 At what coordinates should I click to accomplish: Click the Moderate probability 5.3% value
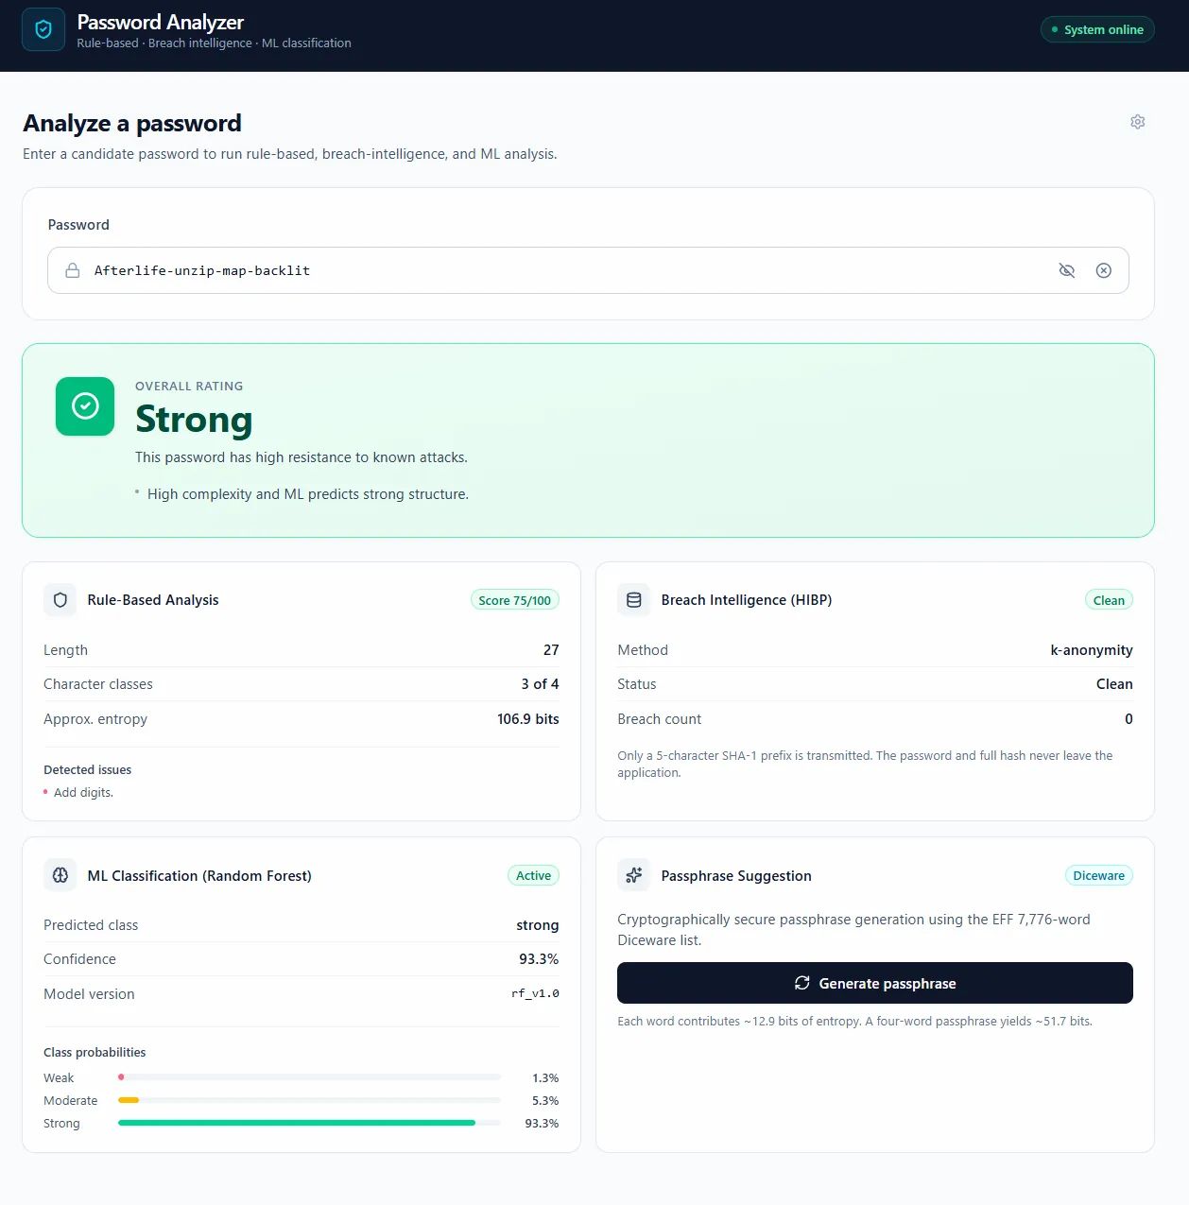(x=545, y=1101)
